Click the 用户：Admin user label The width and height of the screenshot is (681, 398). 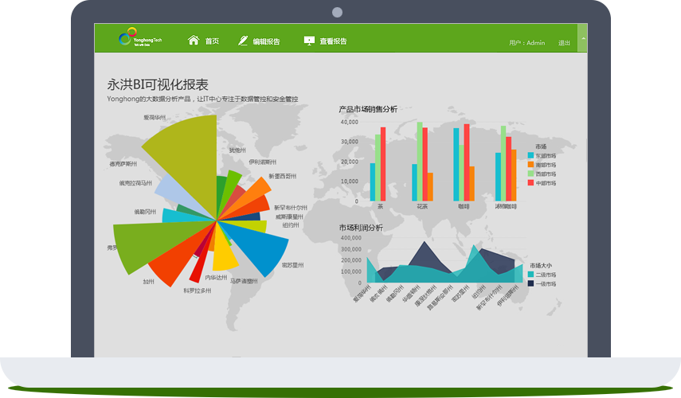526,43
